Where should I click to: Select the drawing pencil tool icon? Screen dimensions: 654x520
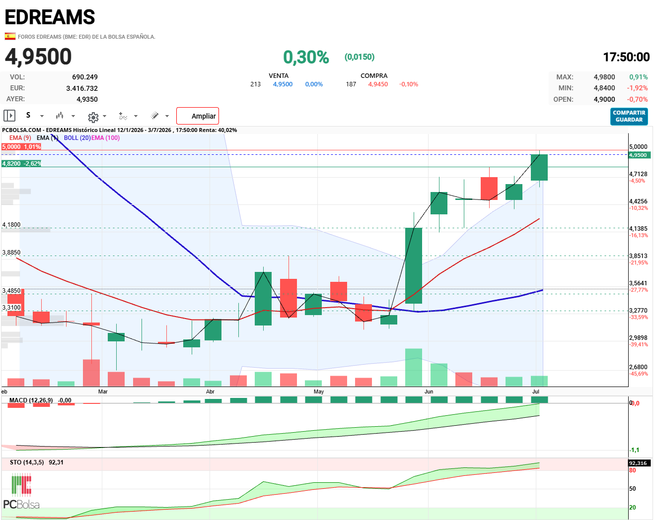[x=155, y=116]
